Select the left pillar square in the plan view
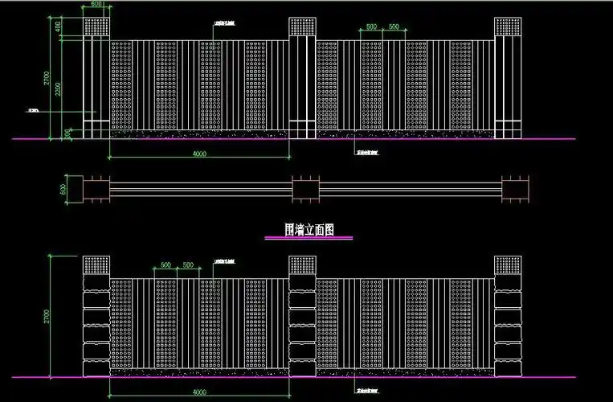 pos(96,190)
